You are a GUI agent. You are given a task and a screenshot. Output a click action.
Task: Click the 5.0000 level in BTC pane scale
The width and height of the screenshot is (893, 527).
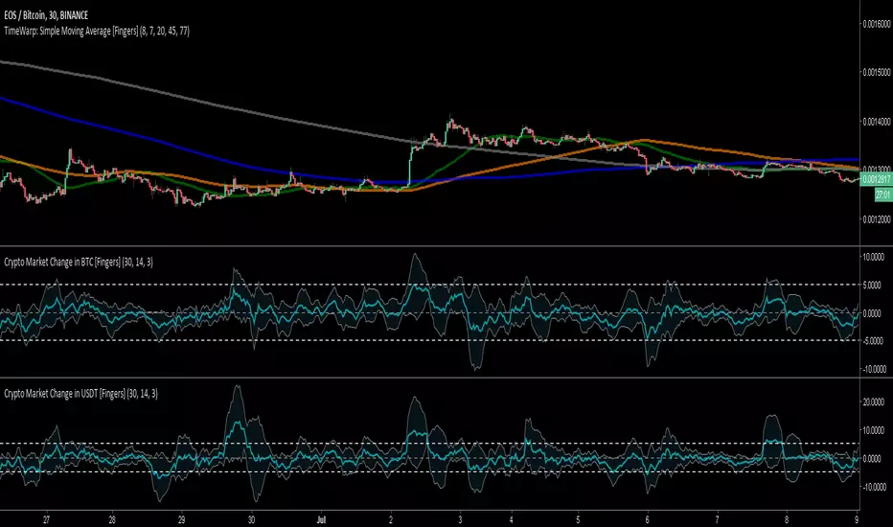(x=873, y=286)
